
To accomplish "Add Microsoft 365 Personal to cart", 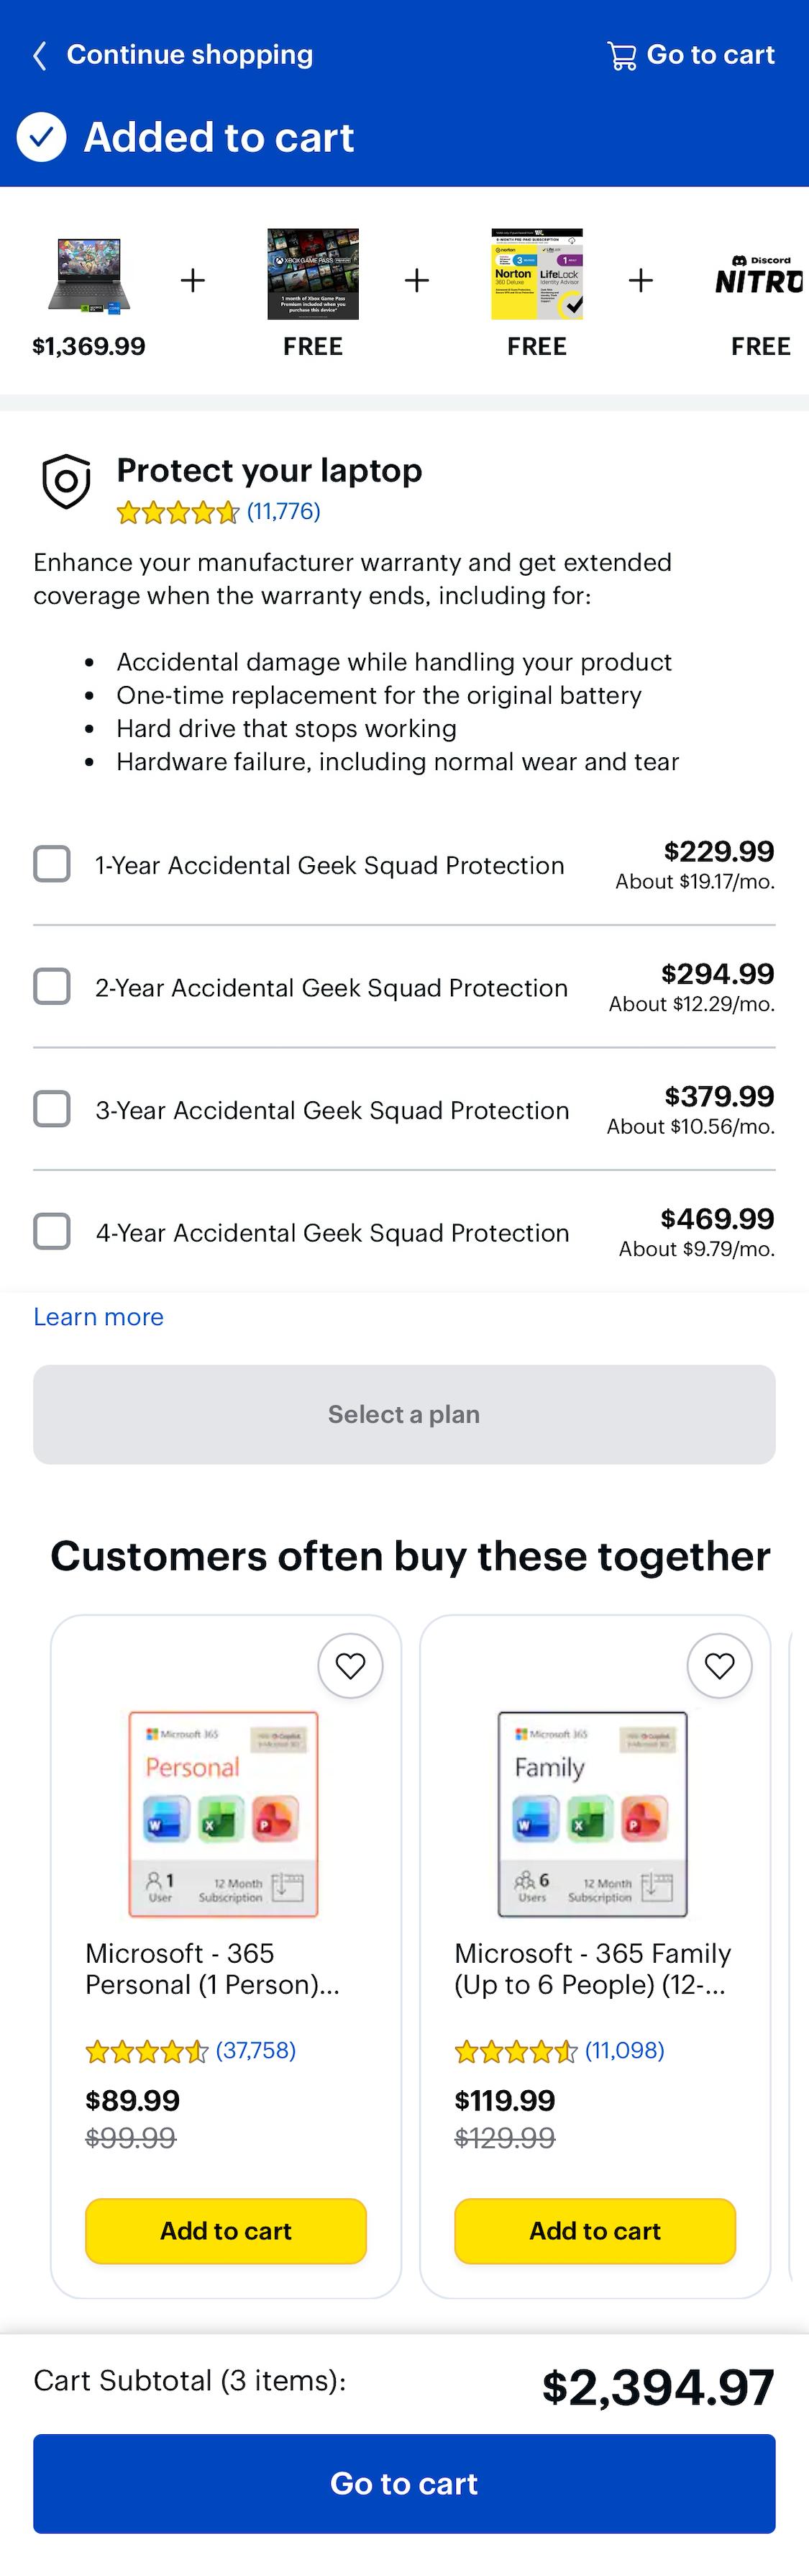I will (226, 2231).
